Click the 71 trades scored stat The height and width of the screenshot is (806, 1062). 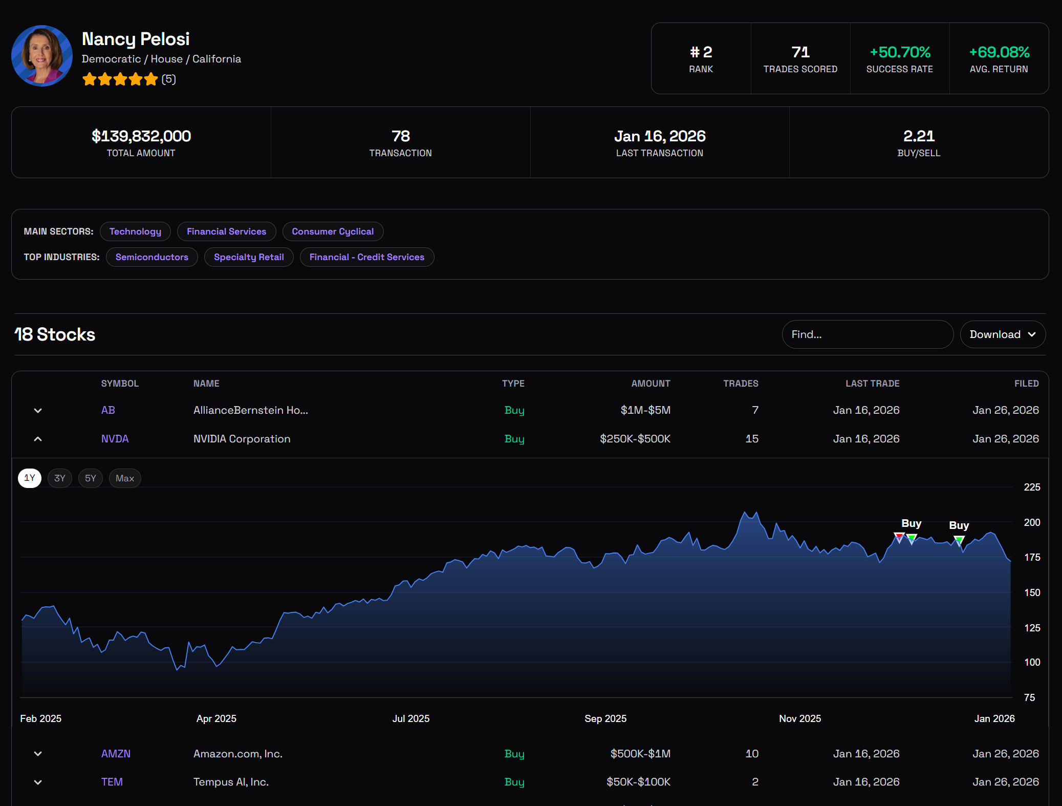[800, 52]
